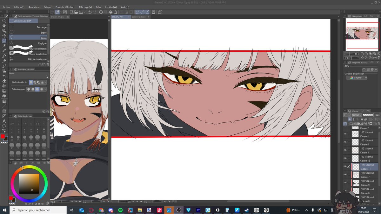Select the red main color swatch
The height and width of the screenshot is (214, 381).
pyautogui.click(x=3, y=136)
